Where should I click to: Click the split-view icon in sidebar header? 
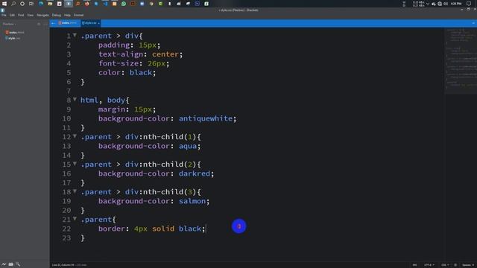[45, 24]
